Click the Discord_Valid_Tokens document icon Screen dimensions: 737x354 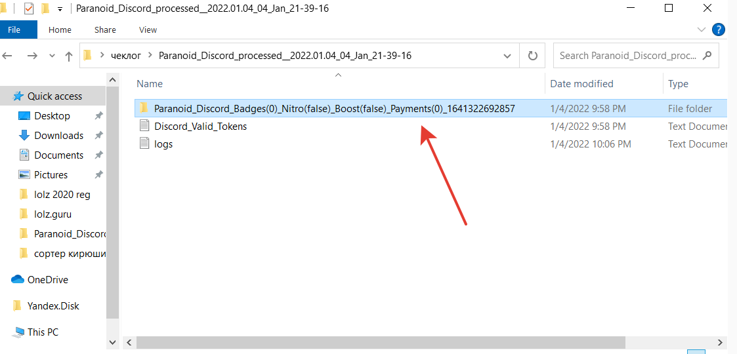[x=144, y=126]
